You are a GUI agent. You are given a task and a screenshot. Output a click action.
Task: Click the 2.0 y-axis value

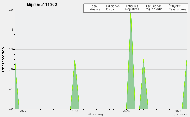(x=11, y=10)
